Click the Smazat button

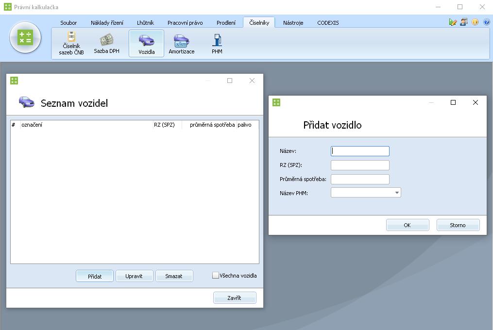(x=174, y=276)
